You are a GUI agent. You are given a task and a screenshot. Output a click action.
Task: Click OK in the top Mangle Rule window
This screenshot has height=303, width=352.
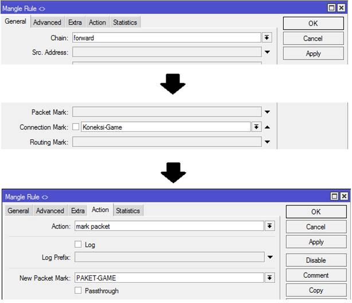coord(313,24)
